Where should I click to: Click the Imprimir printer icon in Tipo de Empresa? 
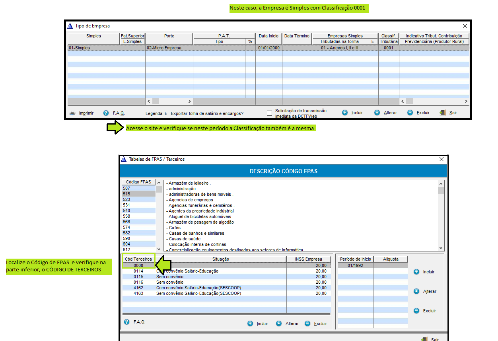pos(72,113)
